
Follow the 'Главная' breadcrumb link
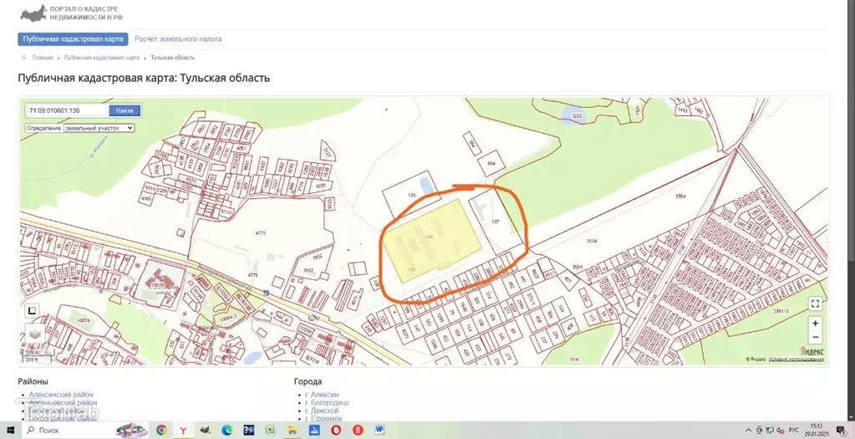pyautogui.click(x=43, y=58)
